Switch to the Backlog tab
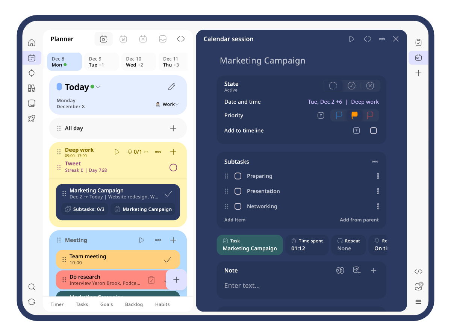This screenshot has height=336, width=451. (134, 304)
